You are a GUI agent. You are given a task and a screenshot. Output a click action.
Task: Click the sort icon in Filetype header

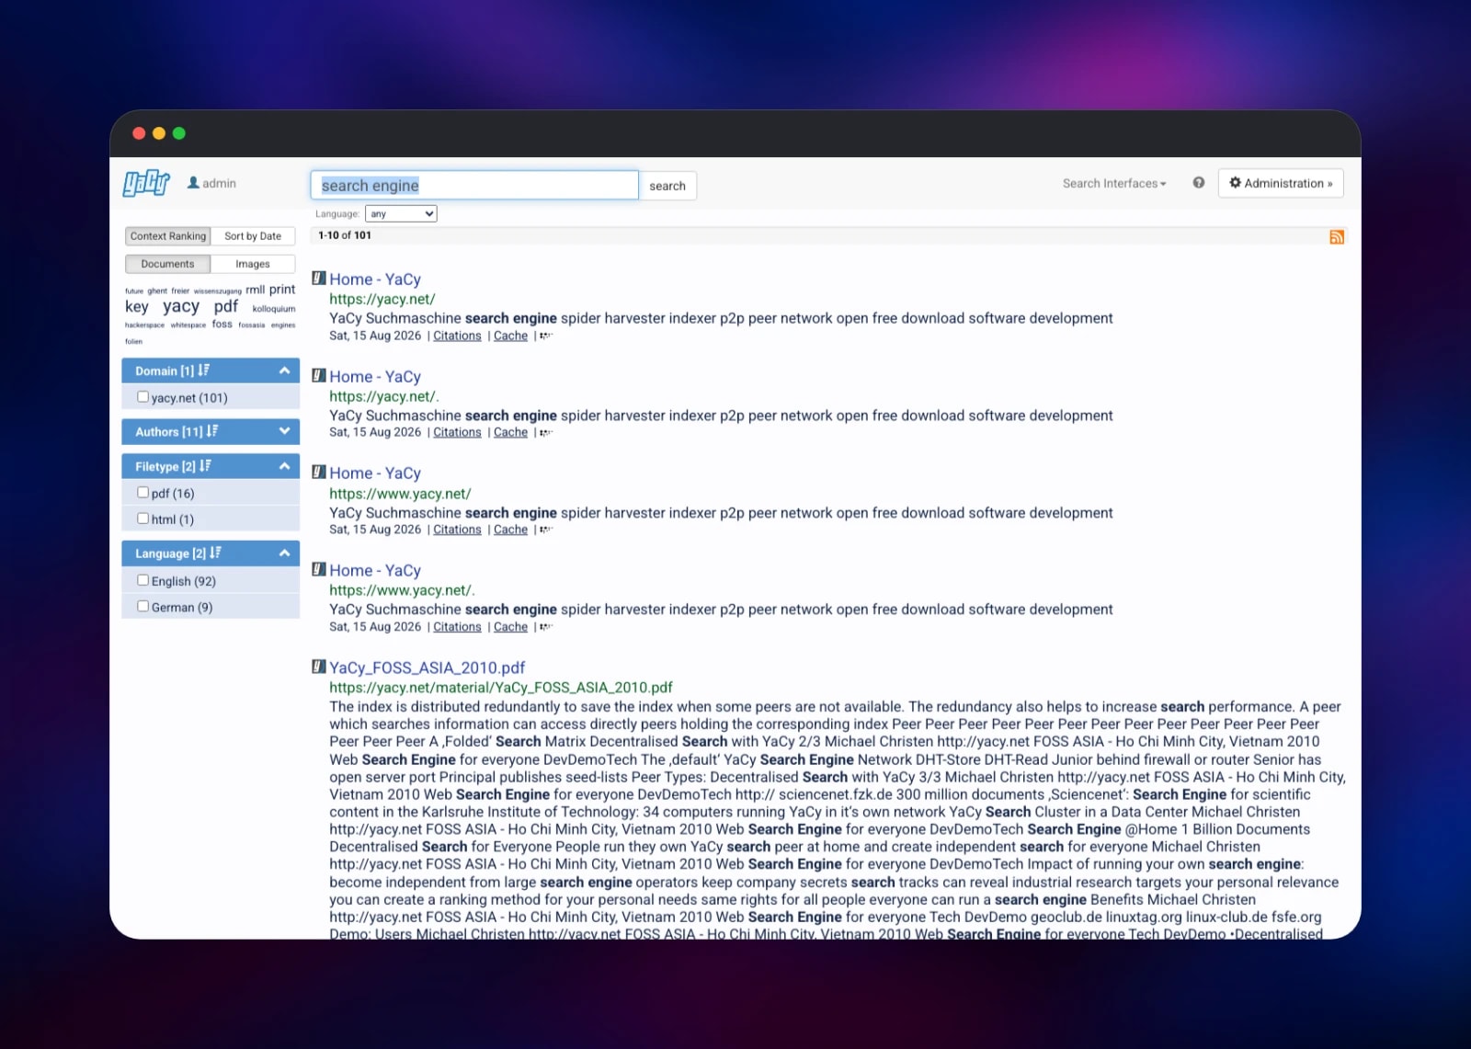206,466
